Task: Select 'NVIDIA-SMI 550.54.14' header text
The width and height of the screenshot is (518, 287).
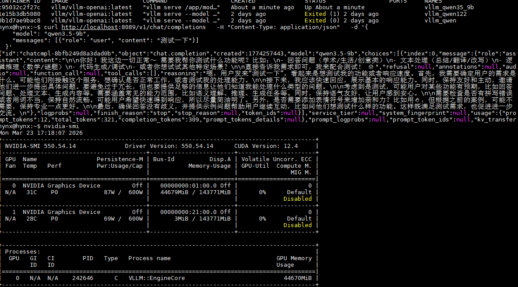Action: (x=41, y=146)
